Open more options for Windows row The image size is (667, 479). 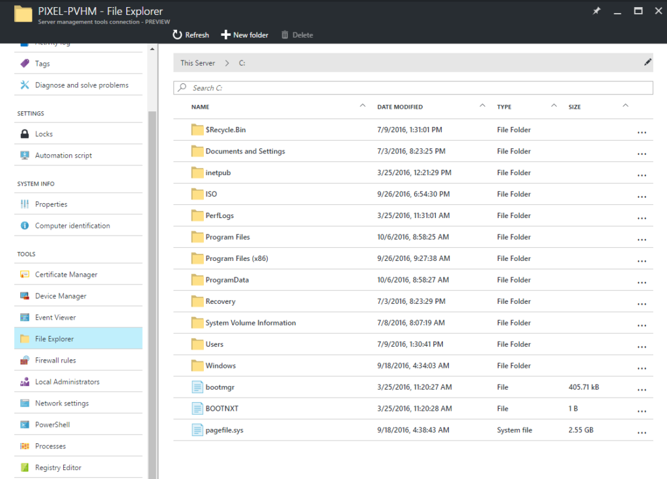tap(642, 368)
